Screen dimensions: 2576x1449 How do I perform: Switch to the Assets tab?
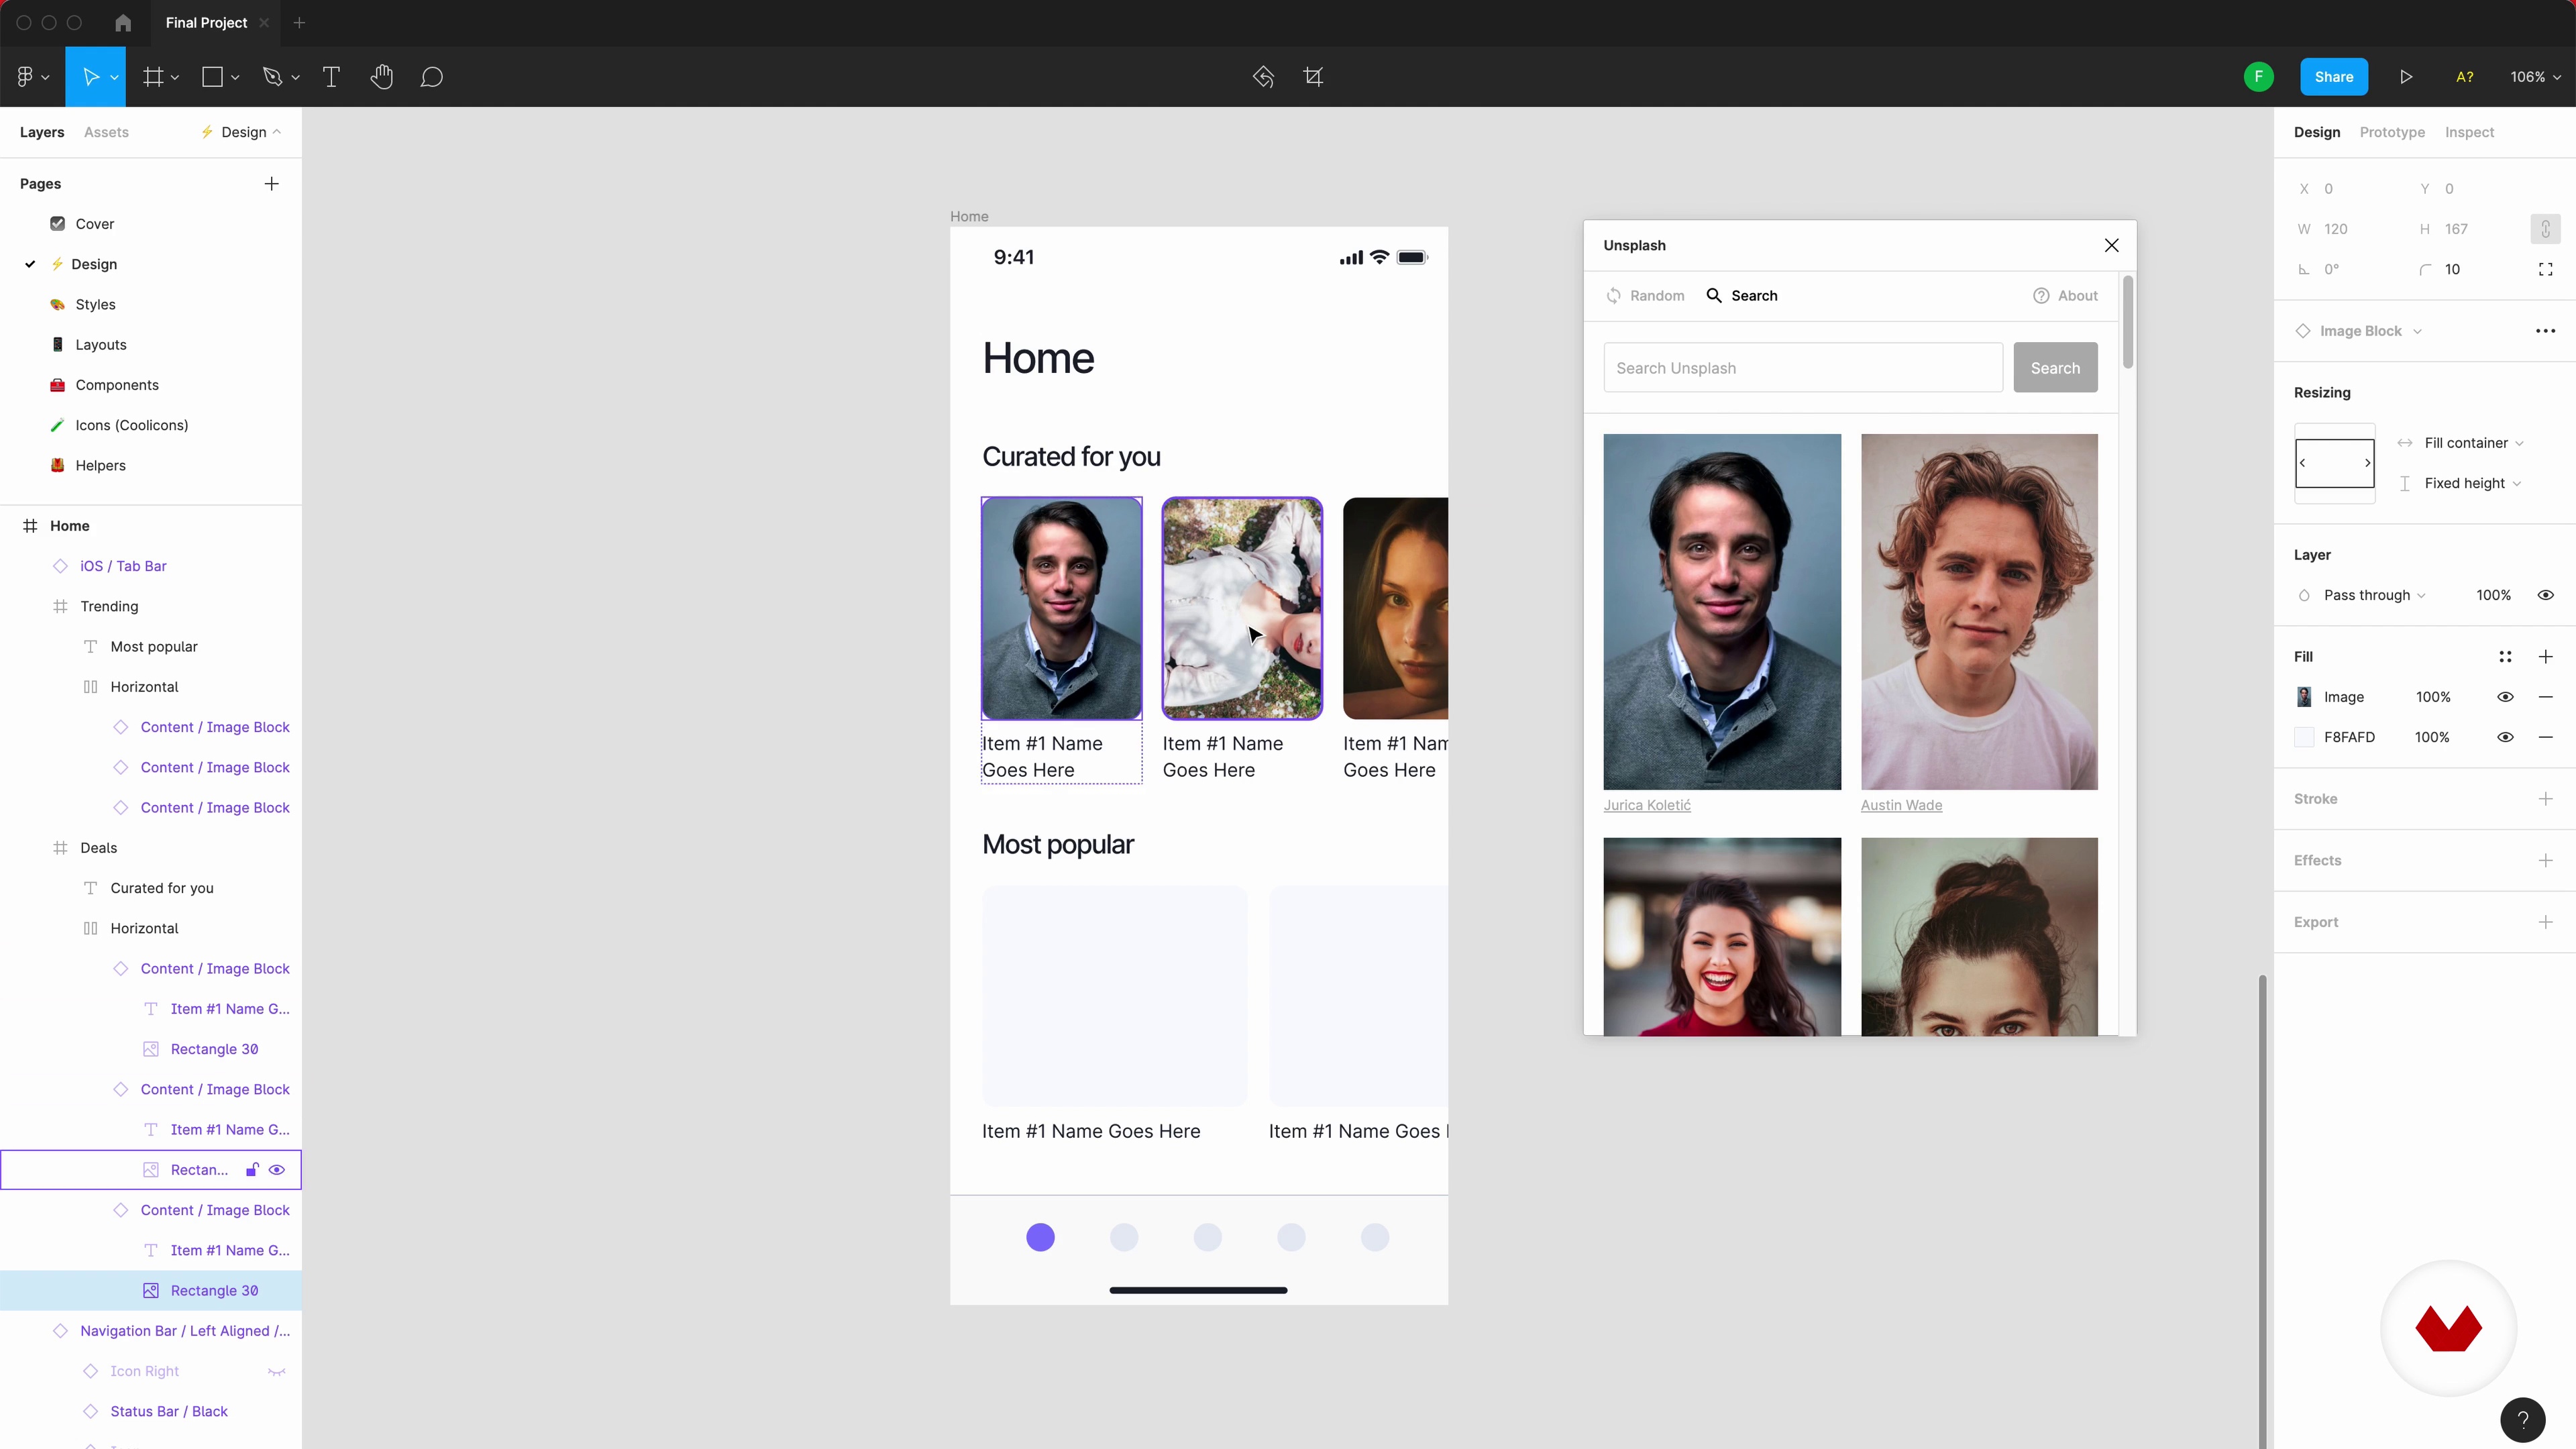(106, 132)
